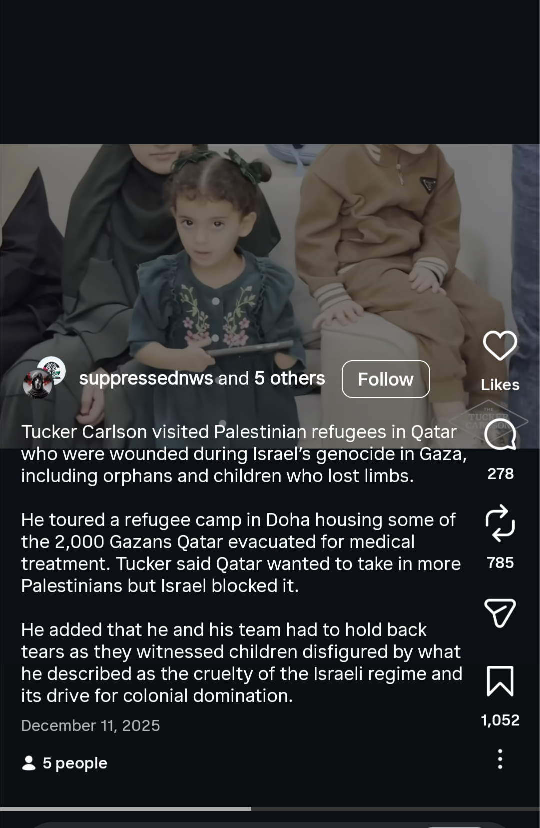The width and height of the screenshot is (540, 828).
Task: View the 5 people tagged in reel
Action: tap(75, 763)
